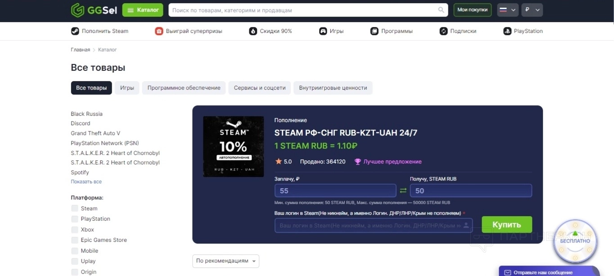
Task: Click the magnifier search icon
Action: [441, 10]
